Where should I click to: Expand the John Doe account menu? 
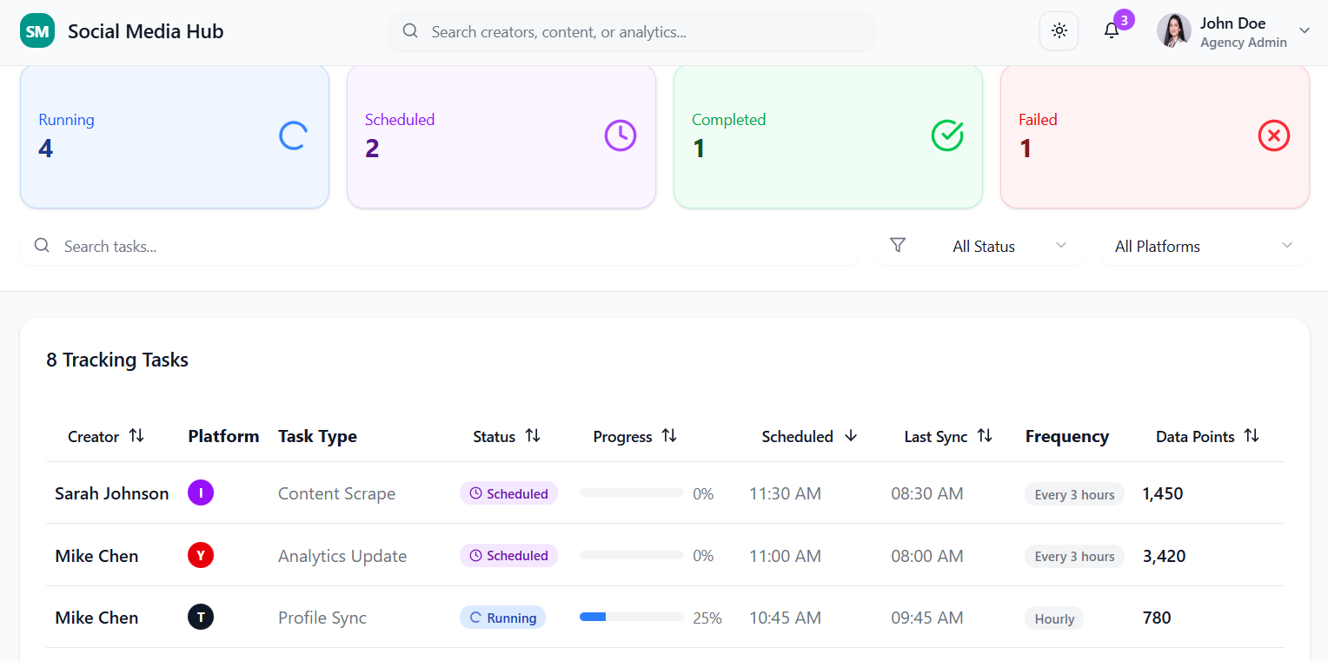click(x=1305, y=30)
